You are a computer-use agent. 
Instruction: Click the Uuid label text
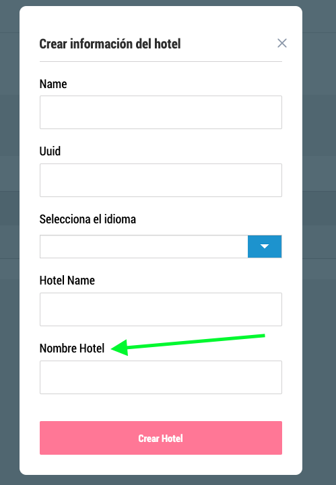pyautogui.click(x=50, y=151)
